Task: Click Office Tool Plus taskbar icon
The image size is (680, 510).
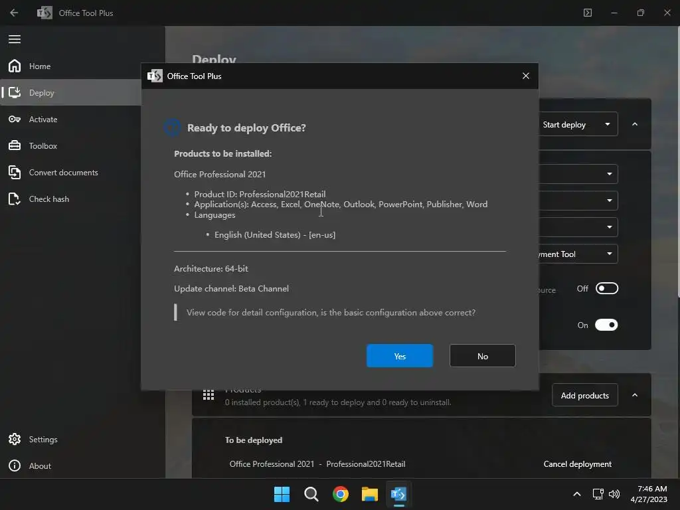Action: tap(398, 494)
